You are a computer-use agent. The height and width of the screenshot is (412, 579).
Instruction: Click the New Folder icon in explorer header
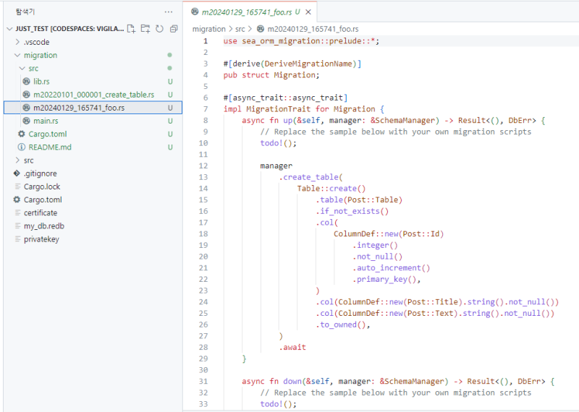click(145, 29)
